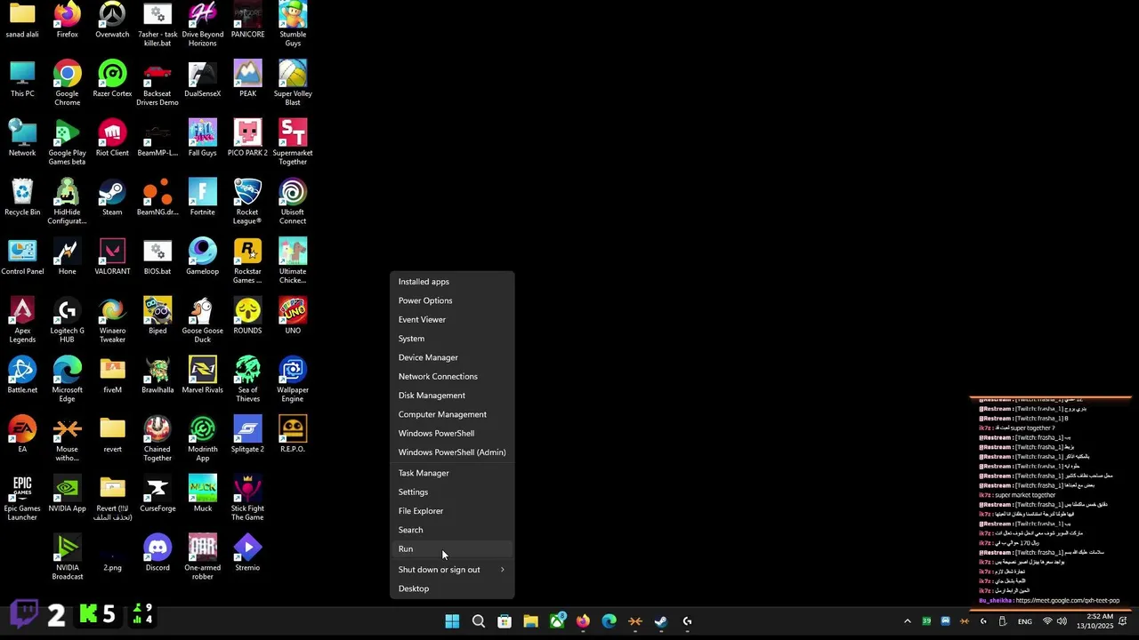Select the Control Panel desktop icon
This screenshot has height=640, width=1139.
(22, 257)
